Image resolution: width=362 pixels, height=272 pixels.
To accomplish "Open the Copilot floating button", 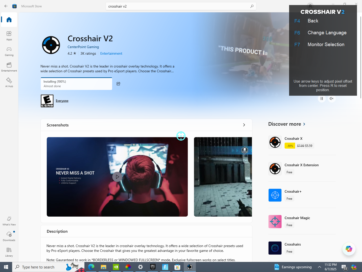I will (x=349, y=249).
